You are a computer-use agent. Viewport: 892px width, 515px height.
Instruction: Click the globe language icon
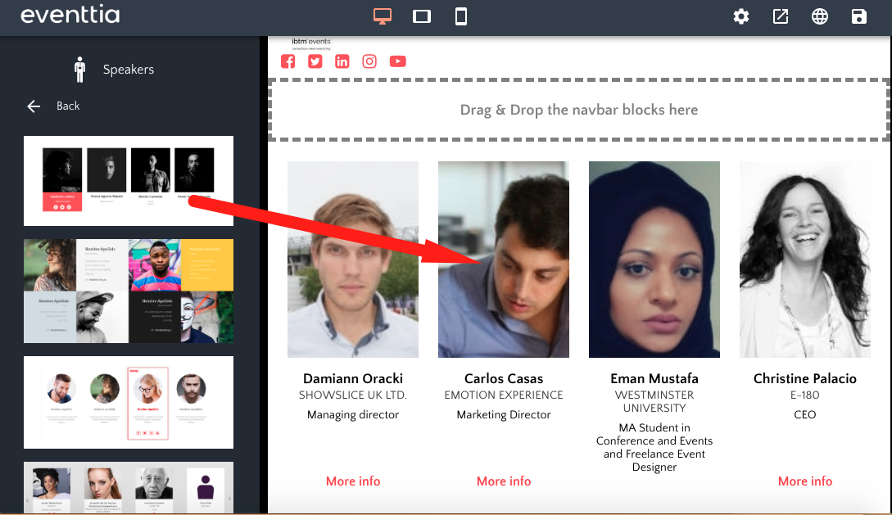820,16
